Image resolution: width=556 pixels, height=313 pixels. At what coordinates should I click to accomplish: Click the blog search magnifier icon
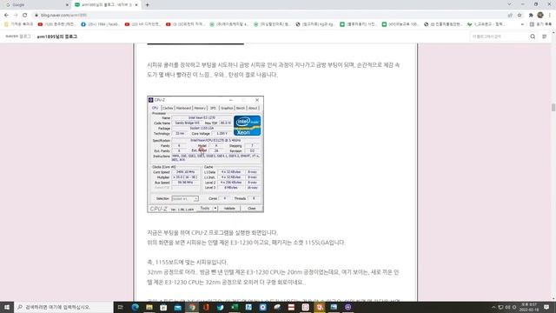pos(533,37)
